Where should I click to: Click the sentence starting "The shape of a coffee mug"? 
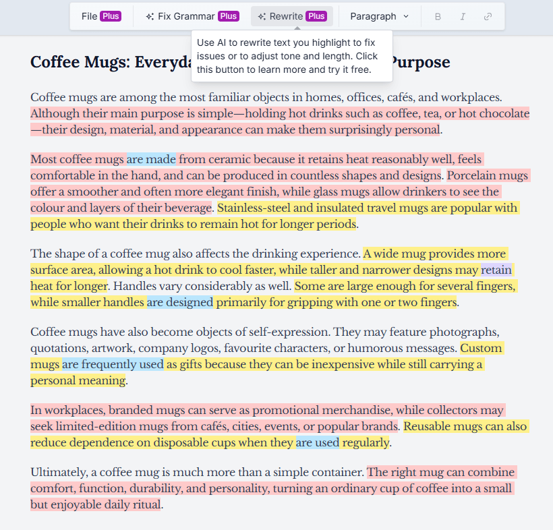195,254
